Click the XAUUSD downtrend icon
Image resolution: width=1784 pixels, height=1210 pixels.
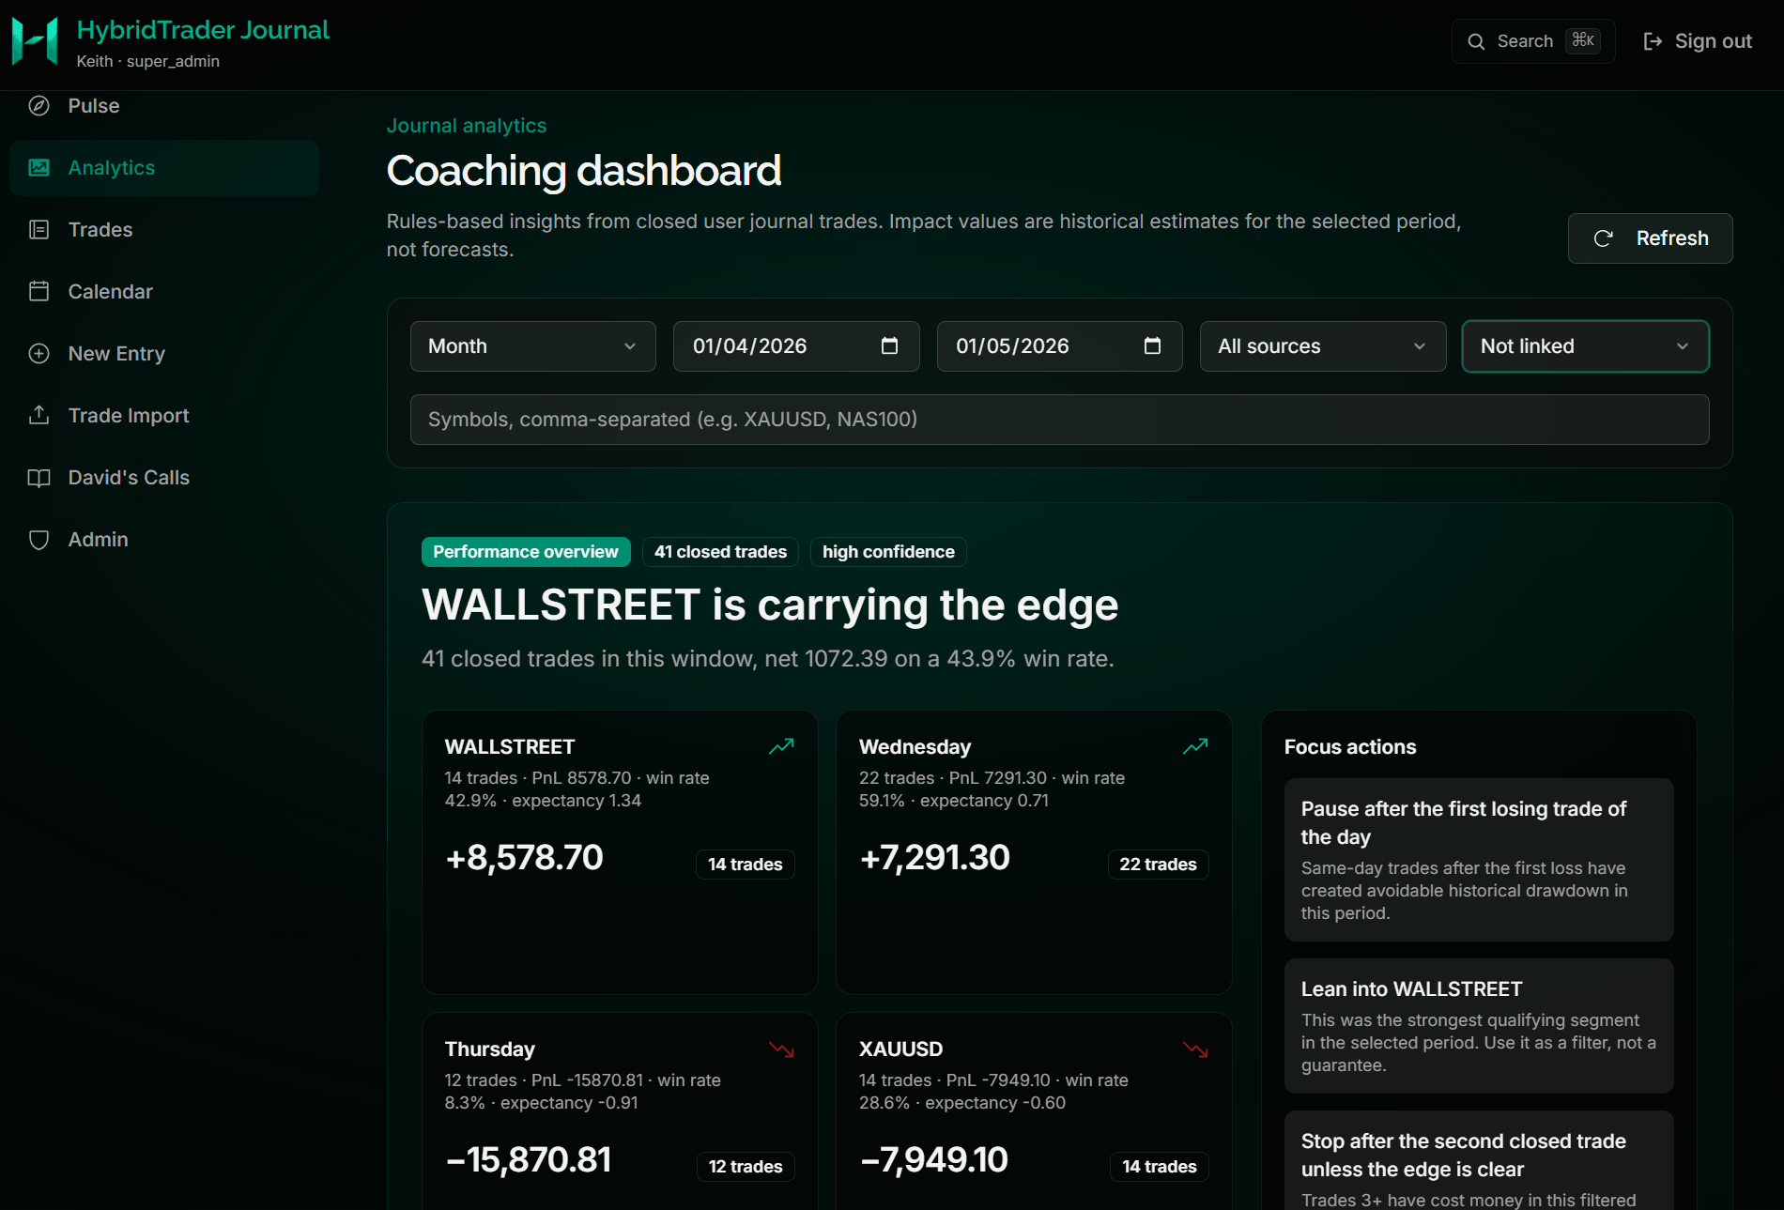1195,1049
